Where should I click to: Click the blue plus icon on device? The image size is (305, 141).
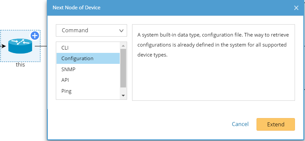(35, 35)
